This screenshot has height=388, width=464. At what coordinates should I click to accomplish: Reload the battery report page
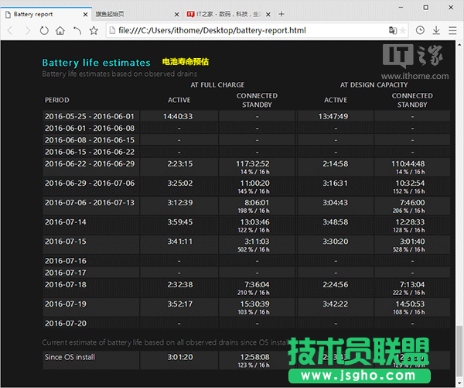pos(44,30)
